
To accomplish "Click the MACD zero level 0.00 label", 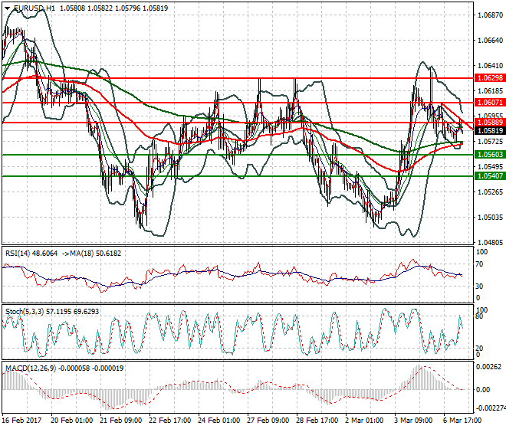I will [x=483, y=390].
